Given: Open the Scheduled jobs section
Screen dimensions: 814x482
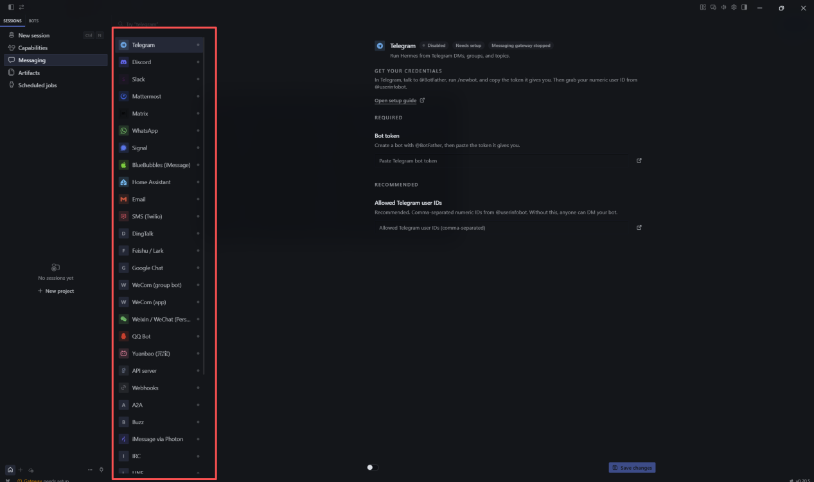Looking at the screenshot, I should (55, 85).
